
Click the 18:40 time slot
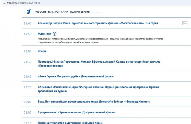click(27, 23)
